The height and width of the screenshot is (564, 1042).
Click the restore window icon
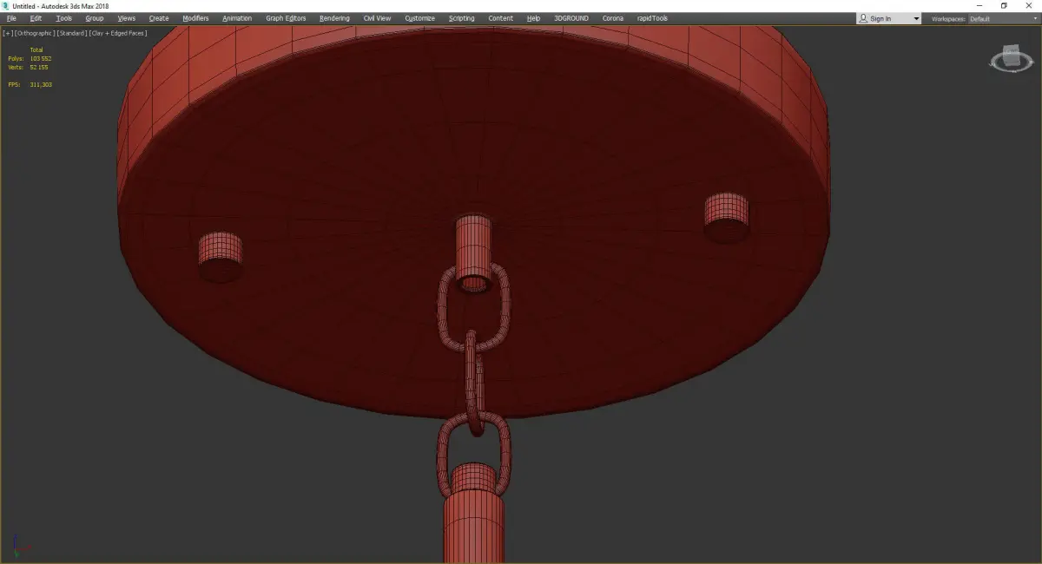pyautogui.click(x=1004, y=6)
